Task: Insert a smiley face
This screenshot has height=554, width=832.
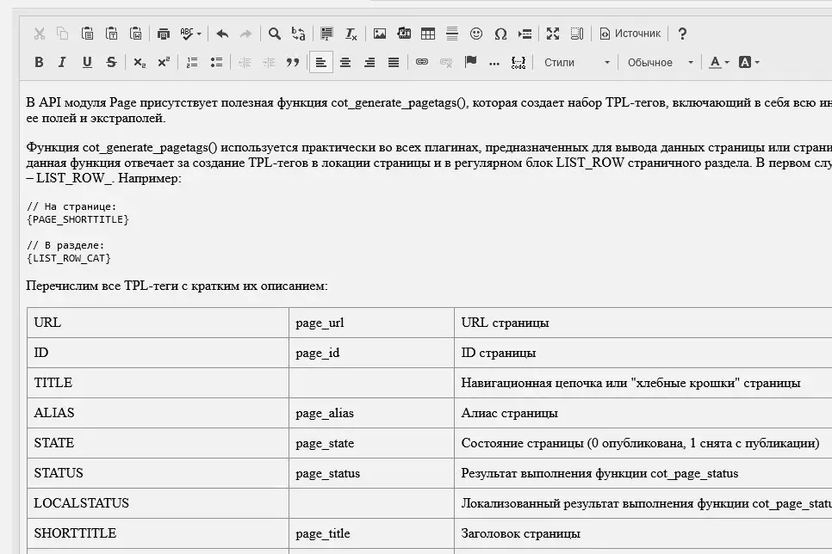Action: (x=476, y=33)
